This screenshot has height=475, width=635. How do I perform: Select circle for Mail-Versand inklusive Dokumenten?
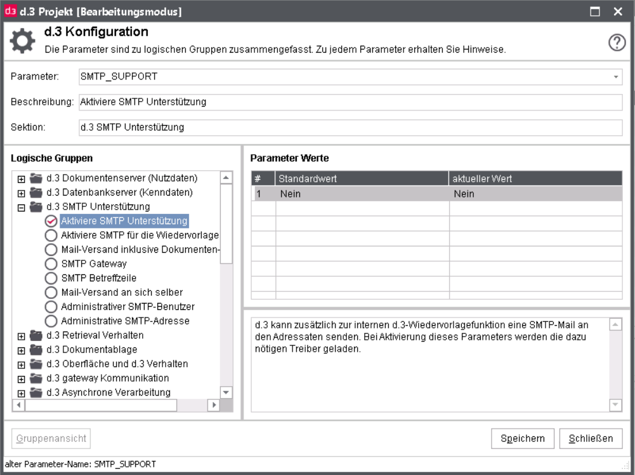(51, 250)
